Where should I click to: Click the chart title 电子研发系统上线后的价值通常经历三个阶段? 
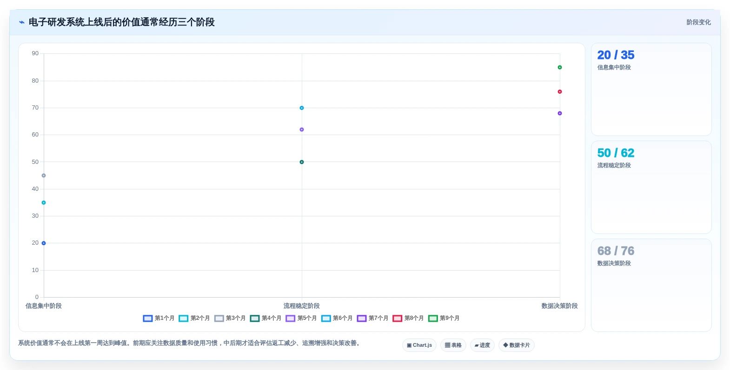[122, 22]
